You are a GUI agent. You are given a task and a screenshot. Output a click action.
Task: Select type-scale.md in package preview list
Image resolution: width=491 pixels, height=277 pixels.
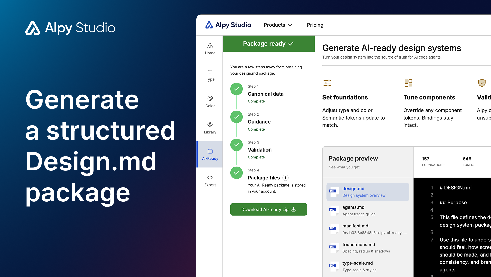click(x=368, y=267)
